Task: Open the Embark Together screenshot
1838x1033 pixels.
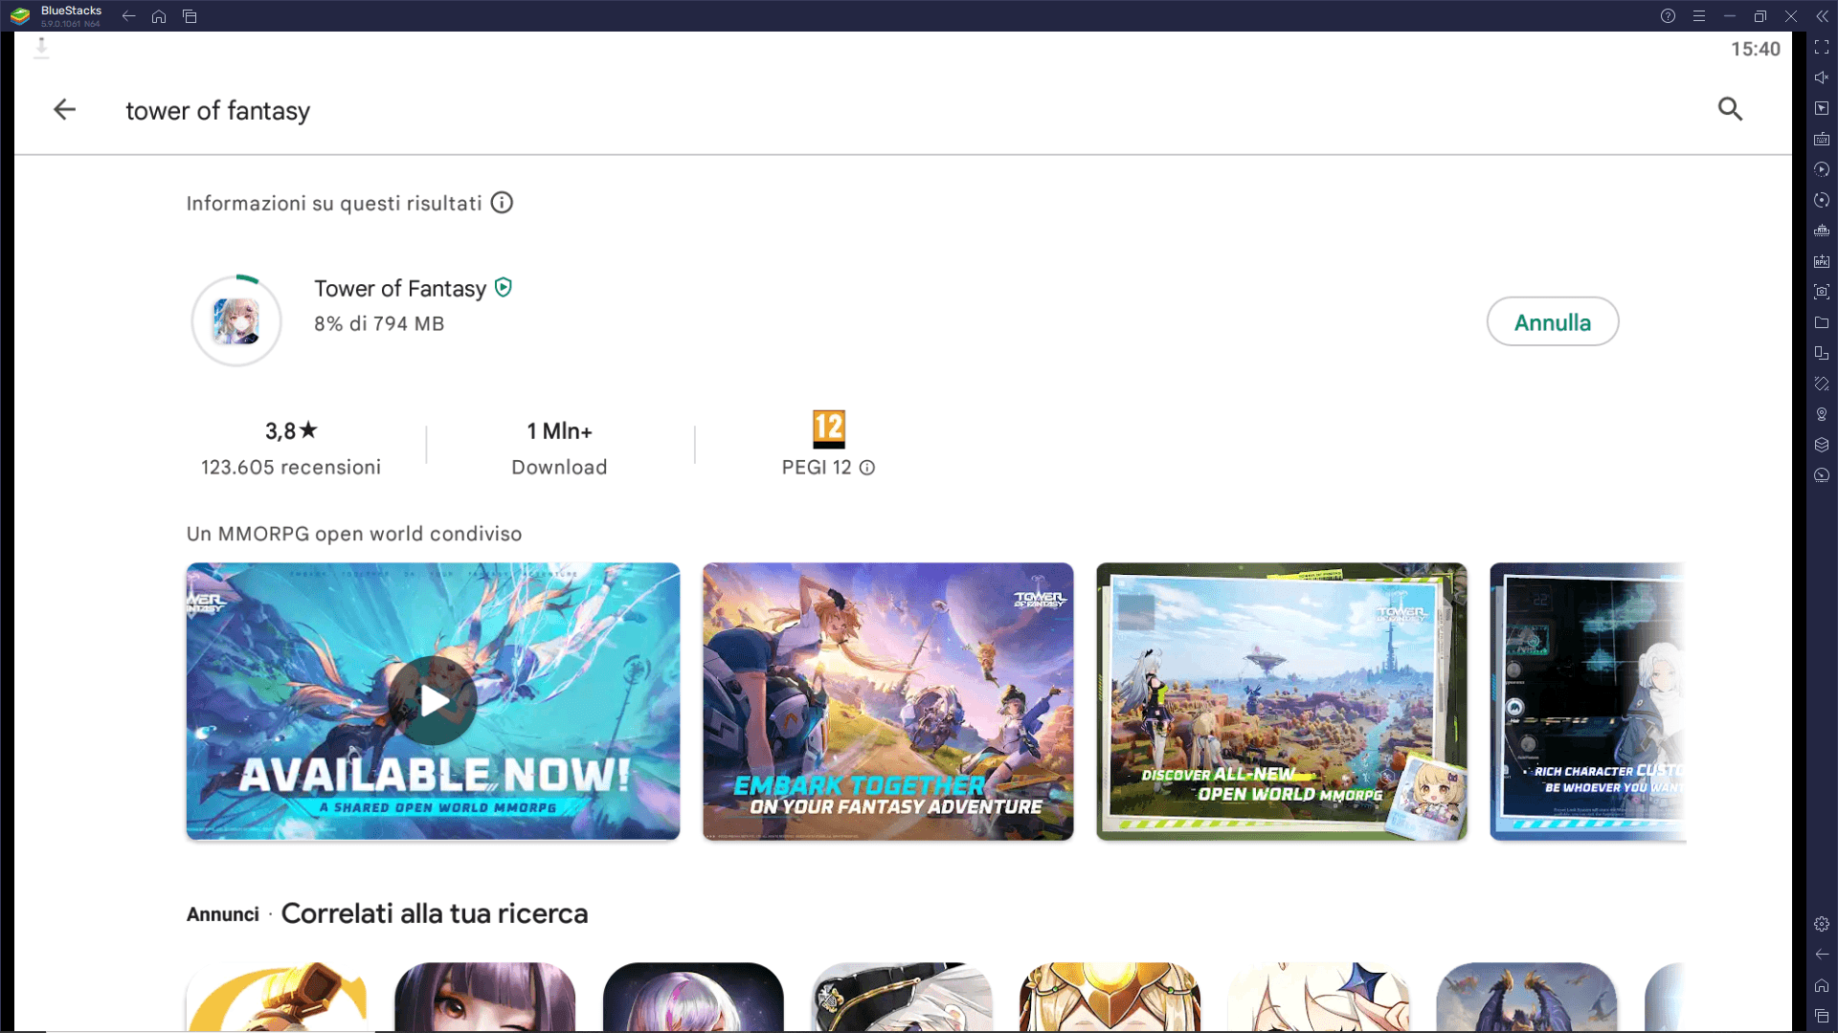Action: tap(887, 701)
